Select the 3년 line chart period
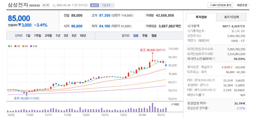Viewport: 254px width, 118px height. tap(66, 36)
